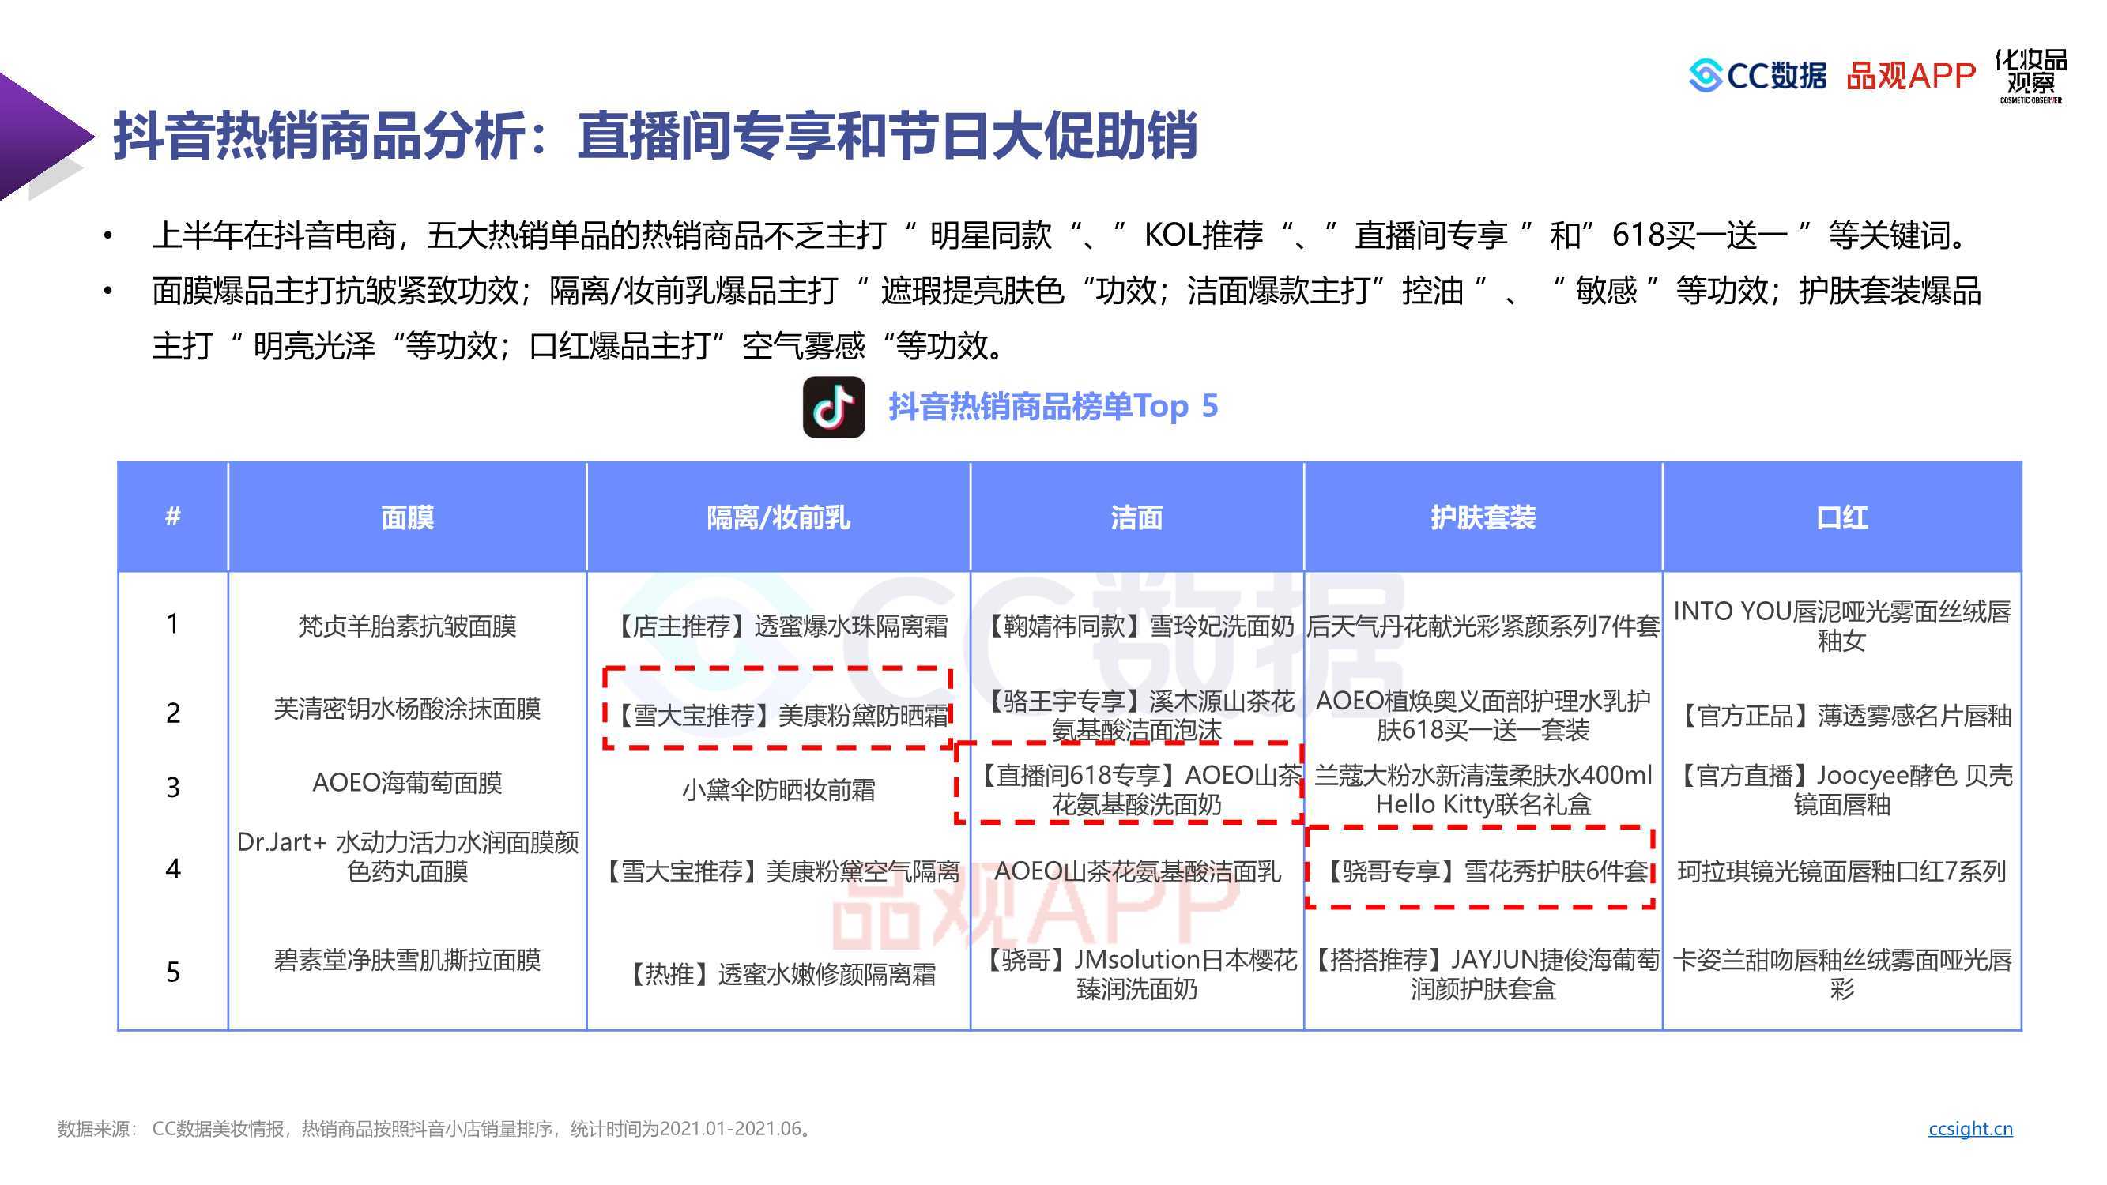Screen dimensions: 2107x1185
Task: Click the 品观APP logo
Action: [1911, 76]
